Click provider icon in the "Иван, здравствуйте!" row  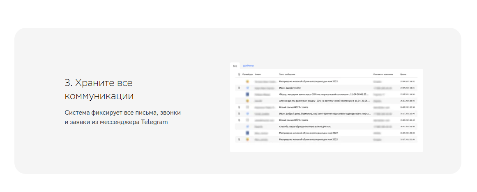point(248,88)
